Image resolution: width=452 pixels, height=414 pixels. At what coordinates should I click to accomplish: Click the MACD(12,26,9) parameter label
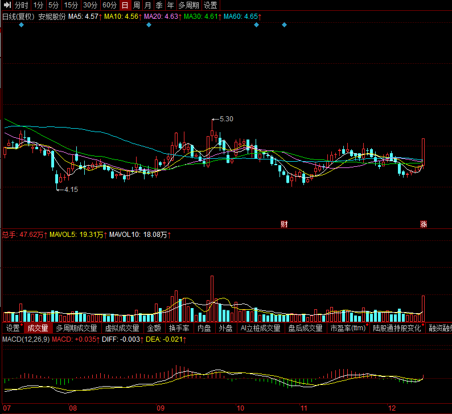pyautogui.click(x=26, y=339)
